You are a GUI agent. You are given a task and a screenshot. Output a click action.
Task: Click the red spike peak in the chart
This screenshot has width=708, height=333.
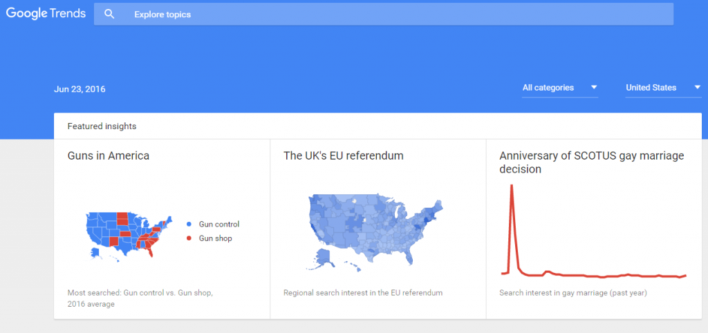[x=512, y=187]
